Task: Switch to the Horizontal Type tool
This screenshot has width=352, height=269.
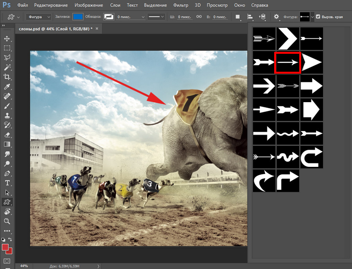Action: (x=7, y=183)
